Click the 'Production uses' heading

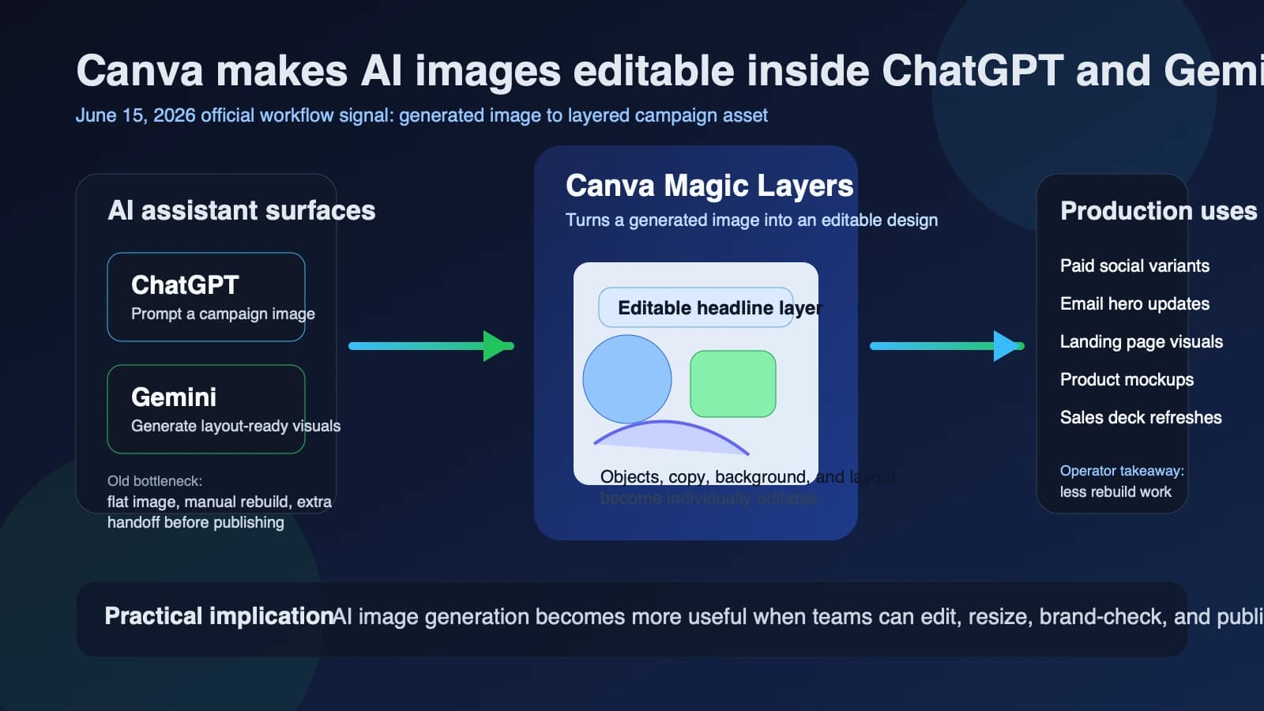click(x=1159, y=211)
